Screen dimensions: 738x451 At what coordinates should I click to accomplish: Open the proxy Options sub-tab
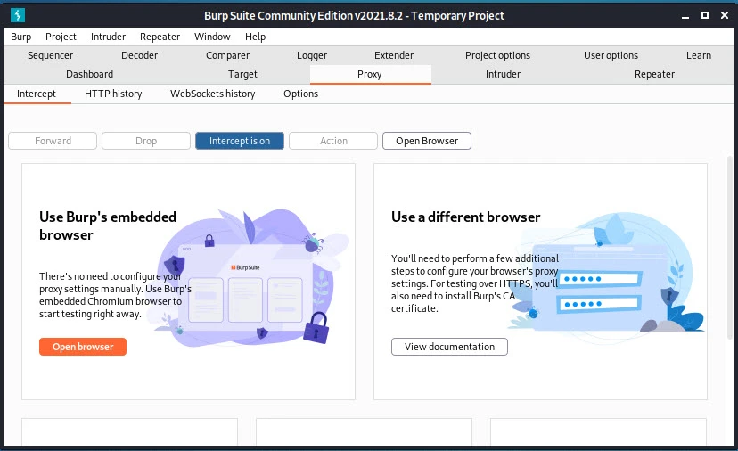point(300,94)
